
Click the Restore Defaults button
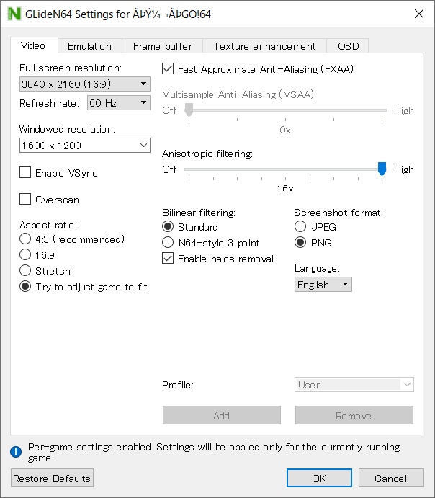pos(52,479)
